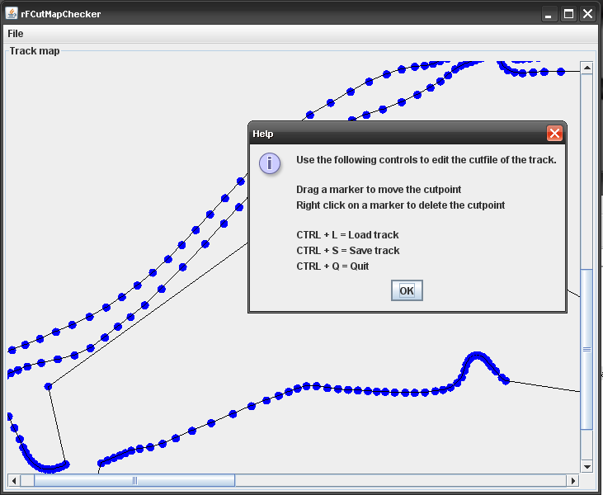Click the 'CTRL + Q = Quit' text
Image resolution: width=603 pixels, height=495 pixels.
tap(332, 266)
